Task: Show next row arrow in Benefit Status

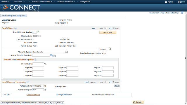Action: point(114,28)
